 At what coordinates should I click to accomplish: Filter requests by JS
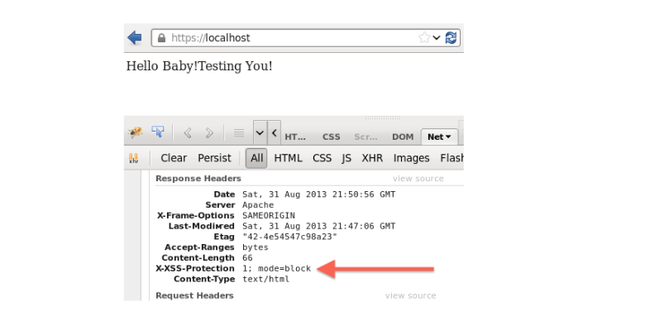346,159
